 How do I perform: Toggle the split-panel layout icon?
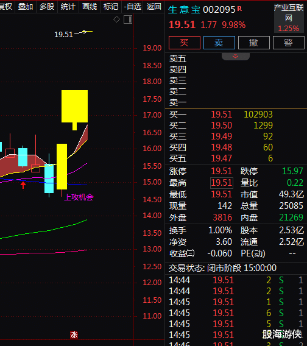pos(128,19)
